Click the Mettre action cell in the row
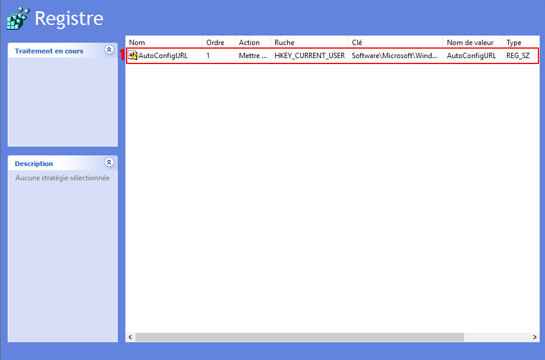The width and height of the screenshot is (545, 360). [253, 56]
